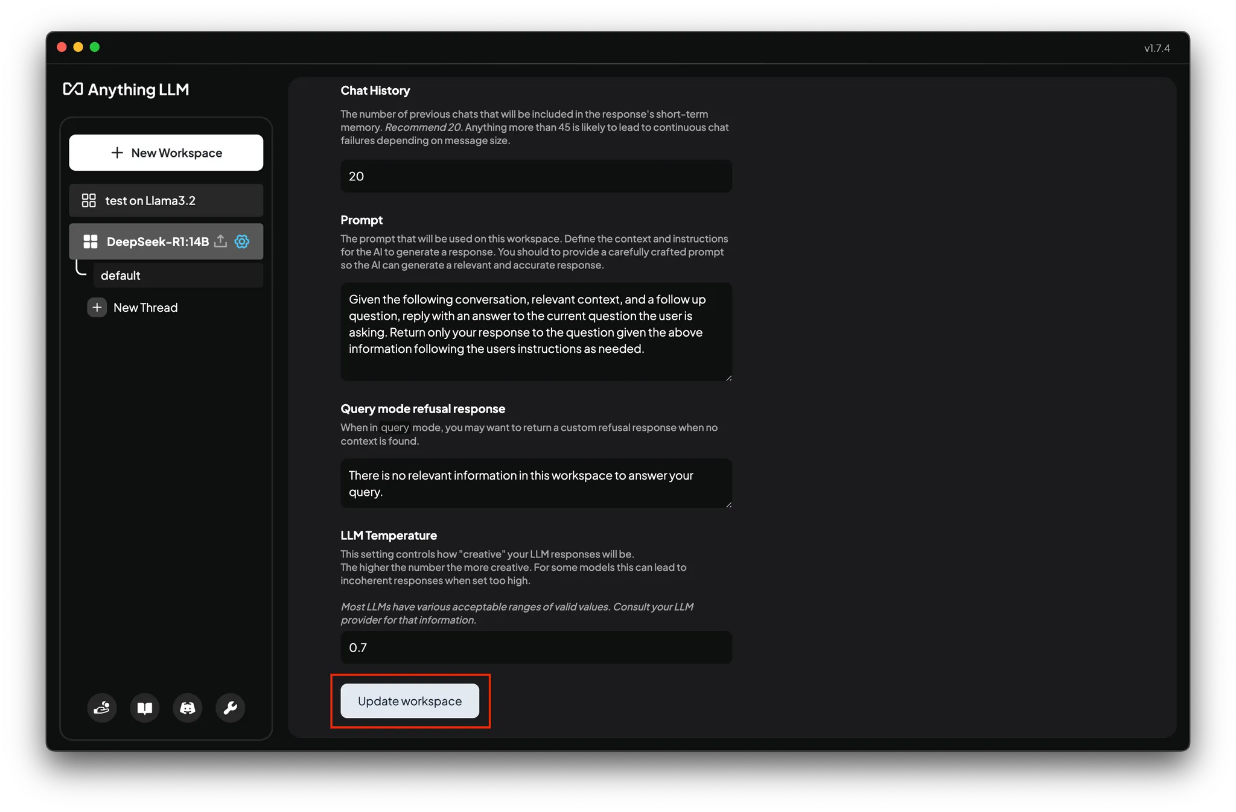
Task: Open settings via the wrench icon
Action: (231, 708)
